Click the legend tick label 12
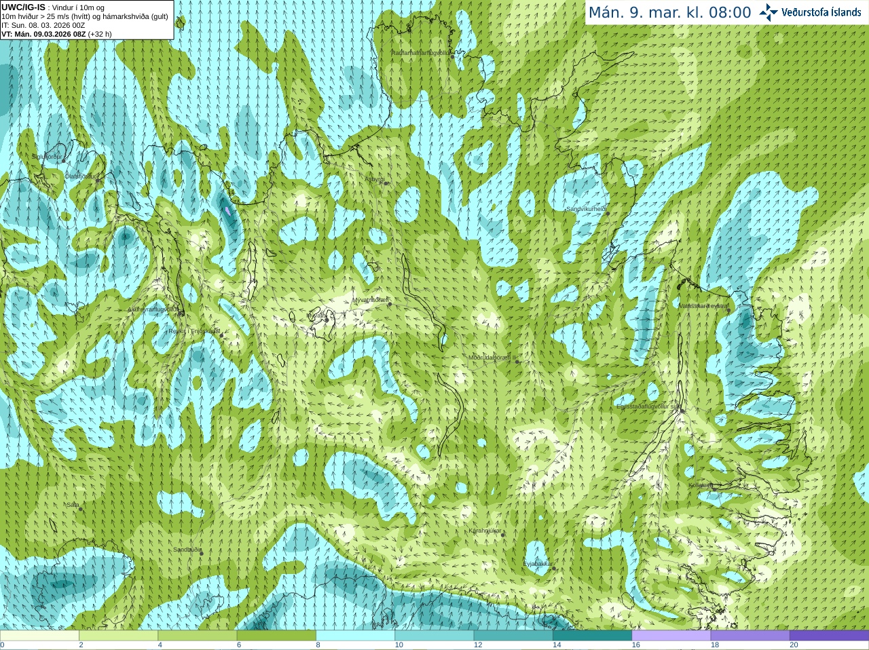Image resolution: width=869 pixels, height=650 pixels. click(478, 645)
